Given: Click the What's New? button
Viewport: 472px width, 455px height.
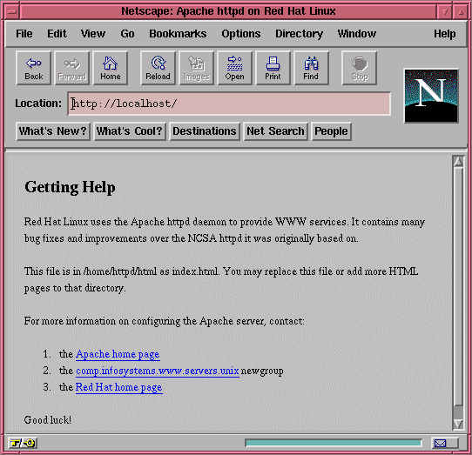Looking at the screenshot, I should click(x=53, y=131).
